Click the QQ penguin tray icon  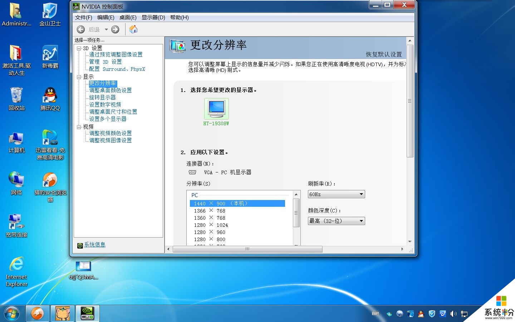click(x=421, y=314)
